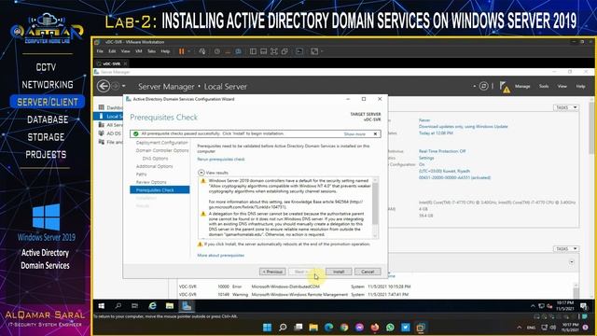Click the Previous button in wizard
The width and height of the screenshot is (597, 336).
[x=272, y=272]
